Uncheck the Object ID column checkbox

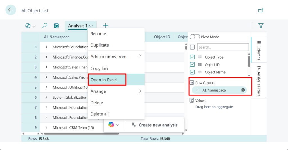coord(192,65)
